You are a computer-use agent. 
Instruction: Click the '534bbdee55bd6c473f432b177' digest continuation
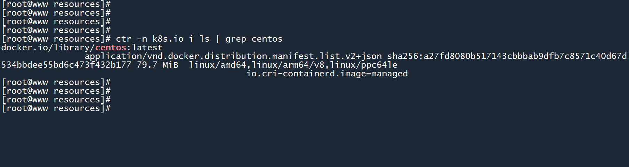click(66, 65)
